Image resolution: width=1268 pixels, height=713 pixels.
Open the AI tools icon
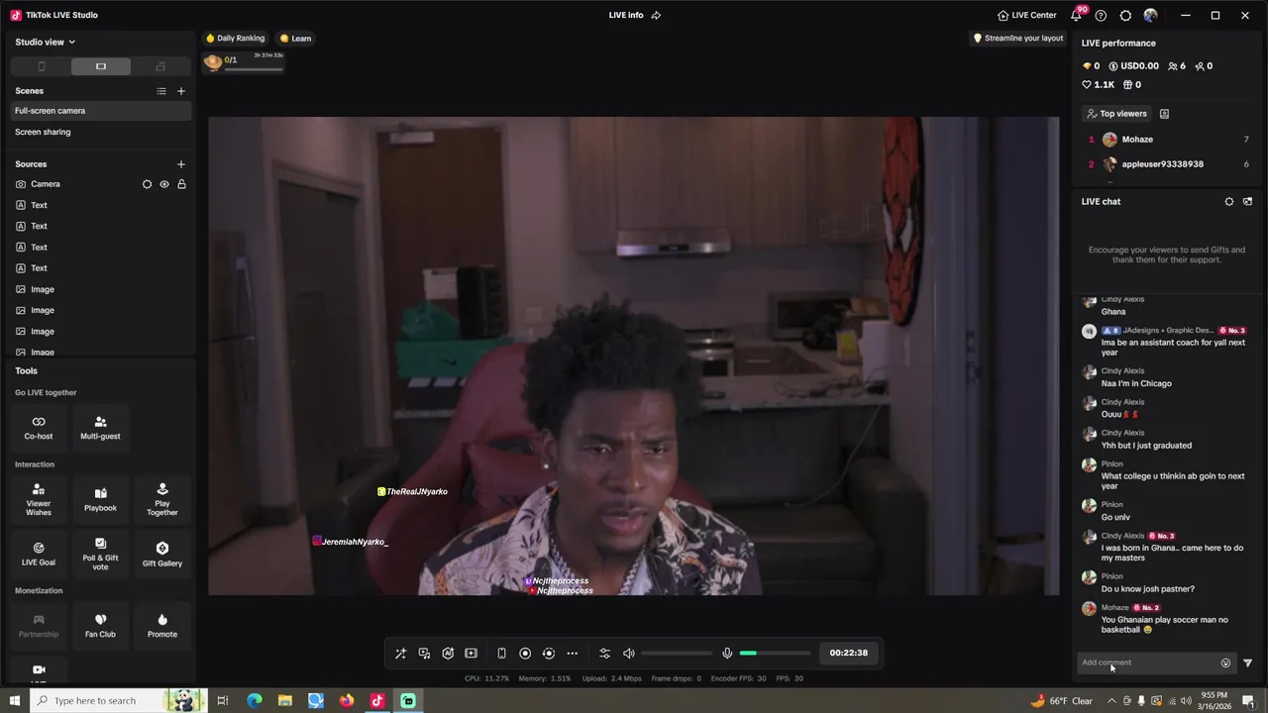448,654
